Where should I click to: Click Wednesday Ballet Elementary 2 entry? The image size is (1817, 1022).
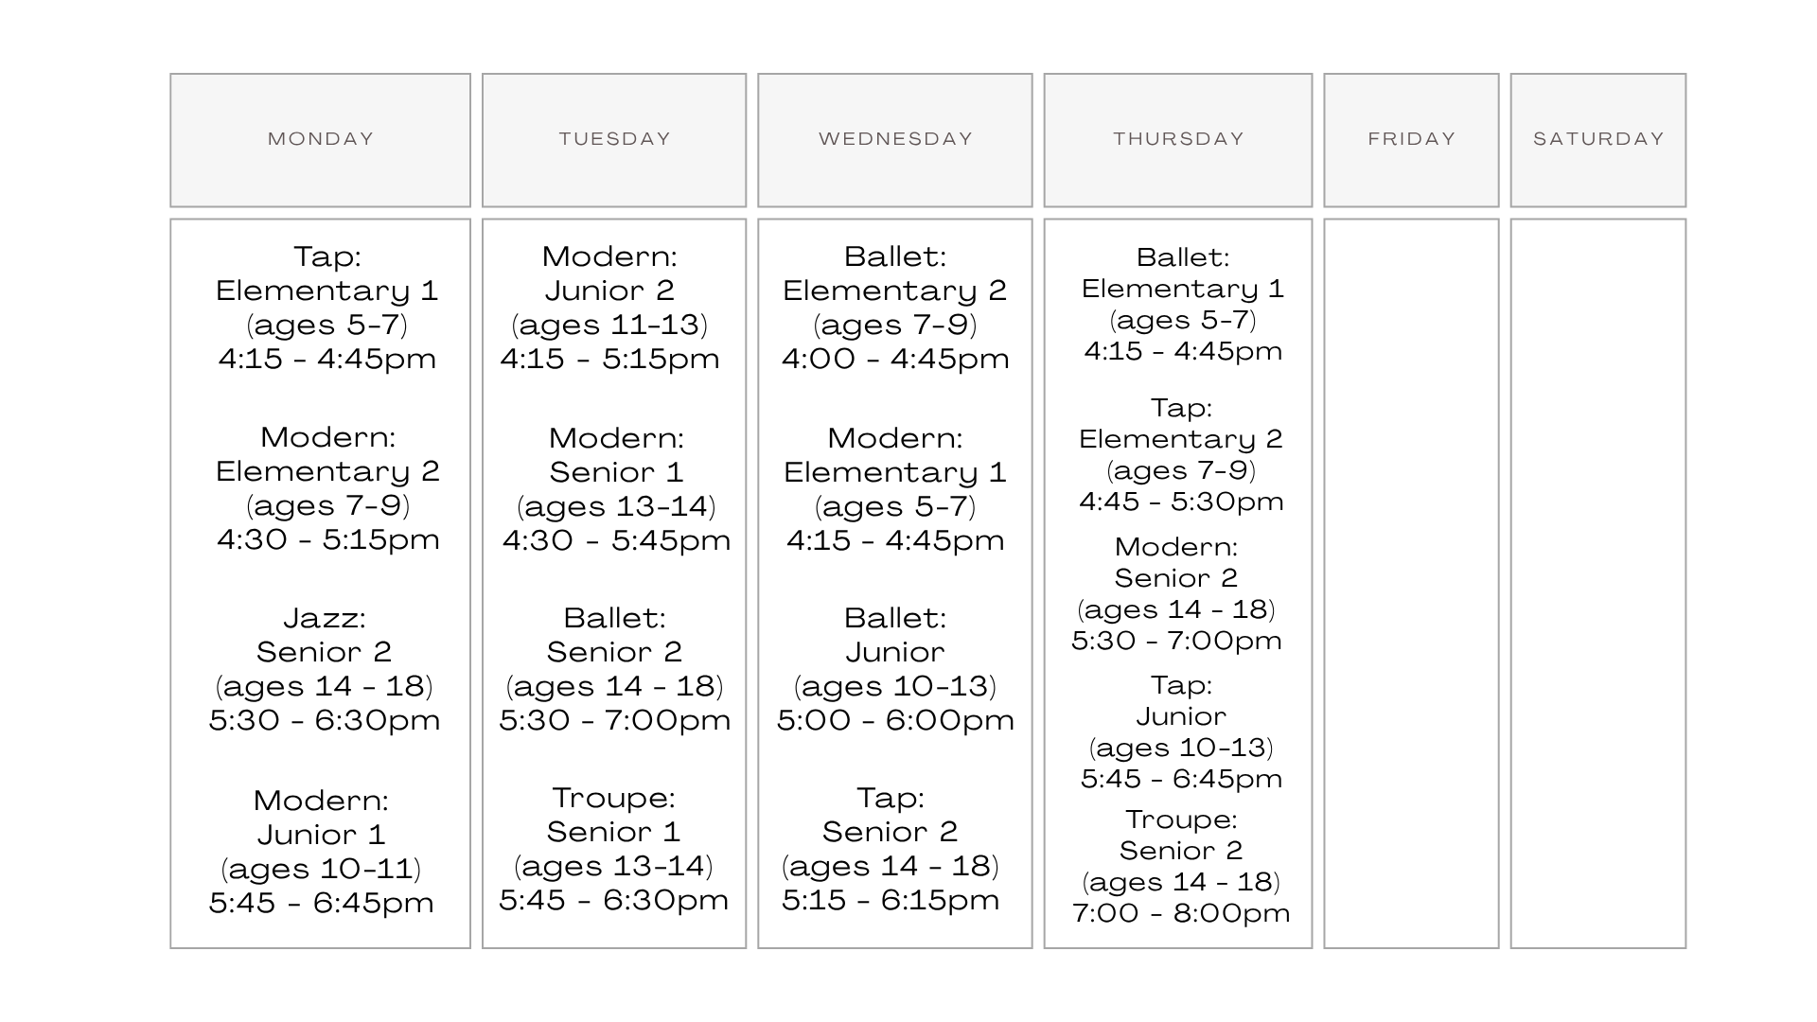coord(895,308)
